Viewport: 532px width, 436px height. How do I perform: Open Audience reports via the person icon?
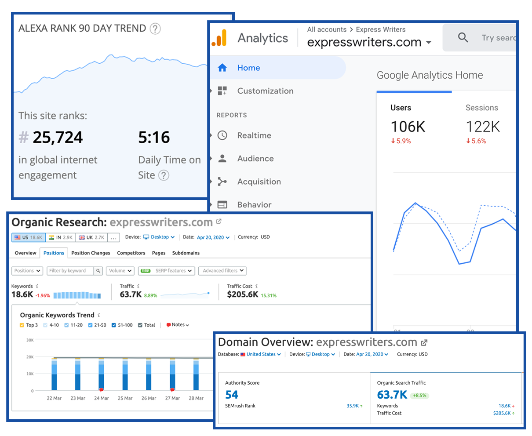pos(222,159)
